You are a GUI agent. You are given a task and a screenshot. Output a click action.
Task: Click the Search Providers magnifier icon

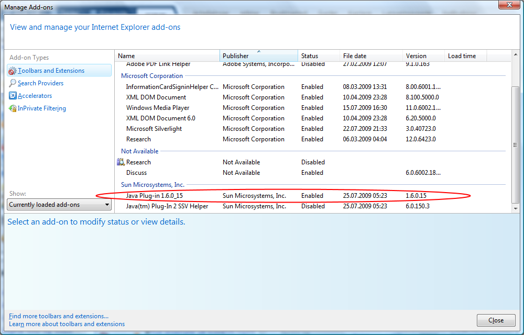pos(13,83)
